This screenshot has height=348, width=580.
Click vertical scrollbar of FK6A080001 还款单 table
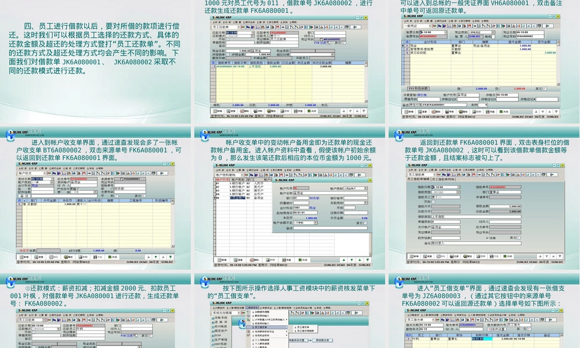[366, 82]
